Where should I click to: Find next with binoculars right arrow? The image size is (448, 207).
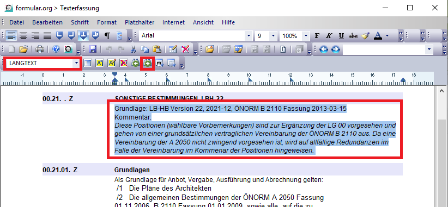pos(148,63)
